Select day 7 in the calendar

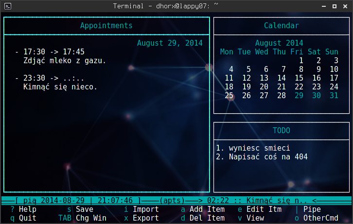pyautogui.click(x=283, y=69)
